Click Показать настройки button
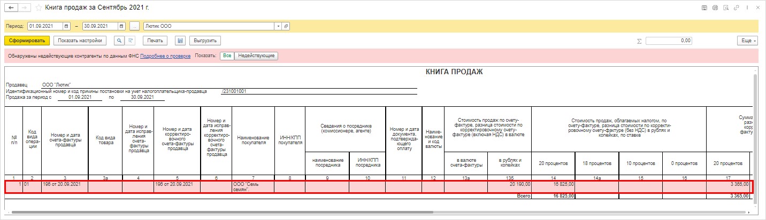The image size is (766, 220). pyautogui.click(x=80, y=41)
